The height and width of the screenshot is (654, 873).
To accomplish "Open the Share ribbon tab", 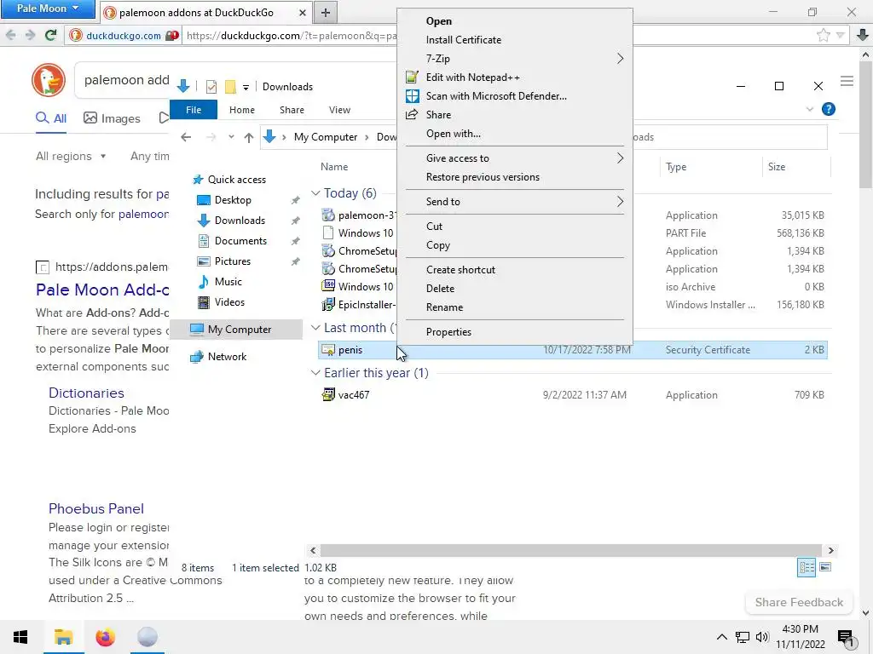I will pyautogui.click(x=292, y=110).
